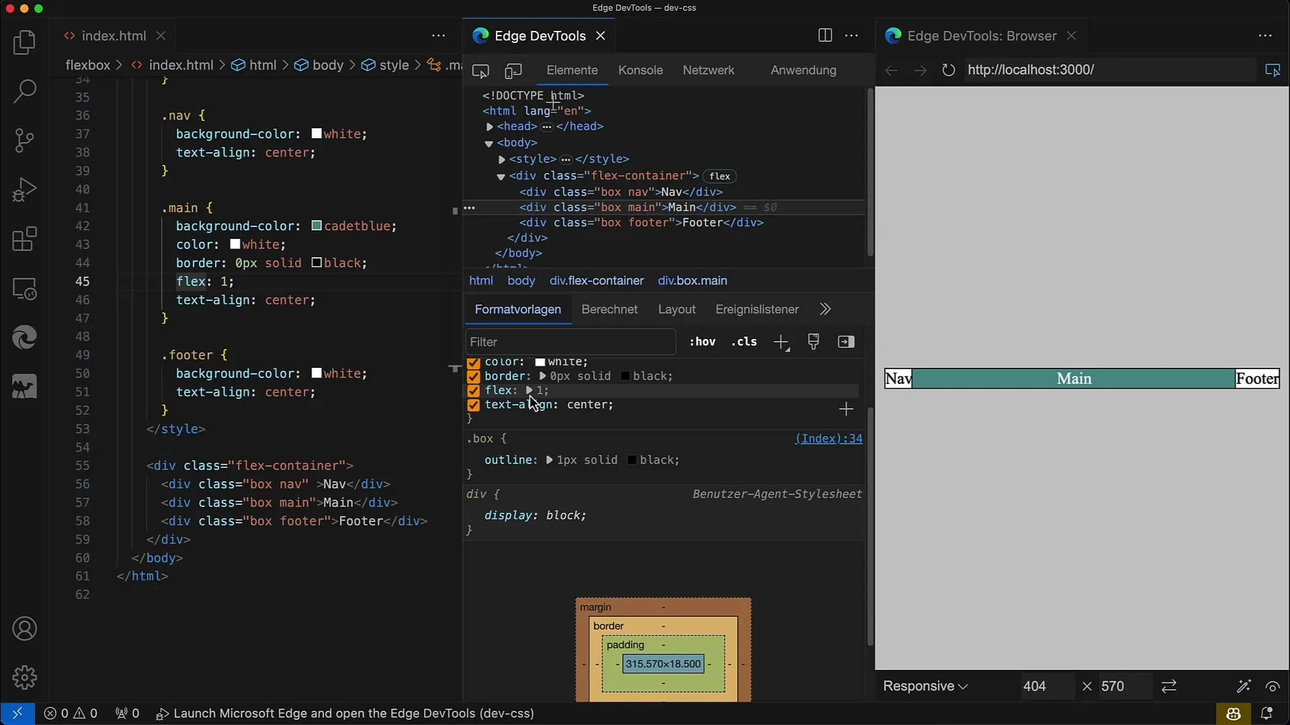
Task: Toggle the .cls class editor button
Action: 744,342
